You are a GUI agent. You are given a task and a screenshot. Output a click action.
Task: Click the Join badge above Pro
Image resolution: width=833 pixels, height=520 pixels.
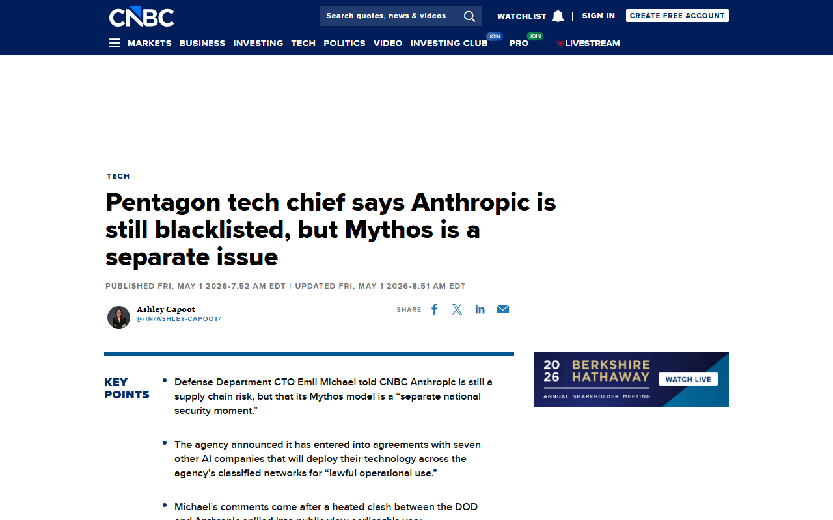[x=535, y=36]
